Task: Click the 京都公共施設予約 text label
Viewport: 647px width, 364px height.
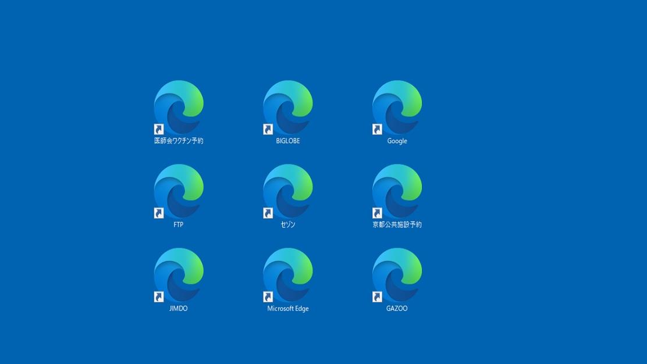Action: coord(397,224)
